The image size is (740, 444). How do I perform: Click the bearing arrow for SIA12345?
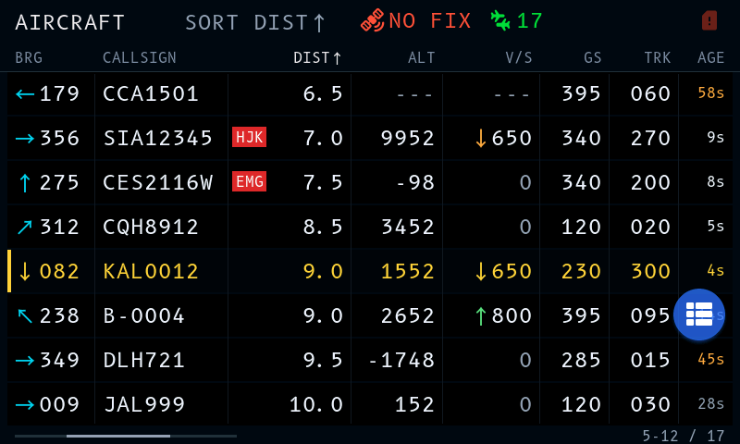pyautogui.click(x=25, y=139)
